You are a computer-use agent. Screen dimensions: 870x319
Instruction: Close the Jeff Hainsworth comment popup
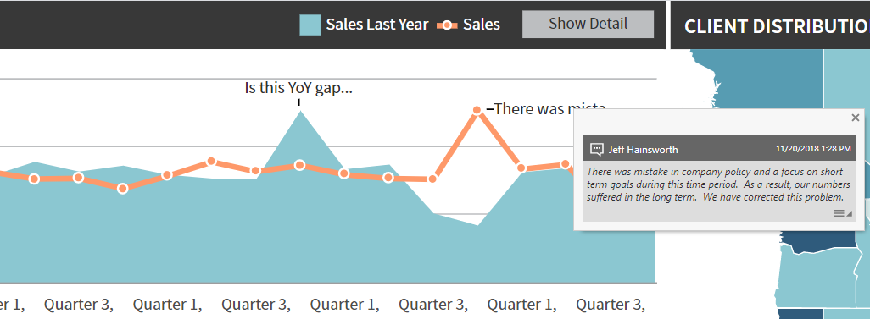855,118
